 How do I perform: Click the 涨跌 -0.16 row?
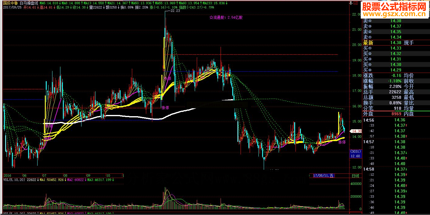(x=382, y=76)
